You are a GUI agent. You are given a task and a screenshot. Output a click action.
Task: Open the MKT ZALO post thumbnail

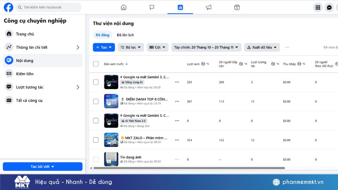111,140
